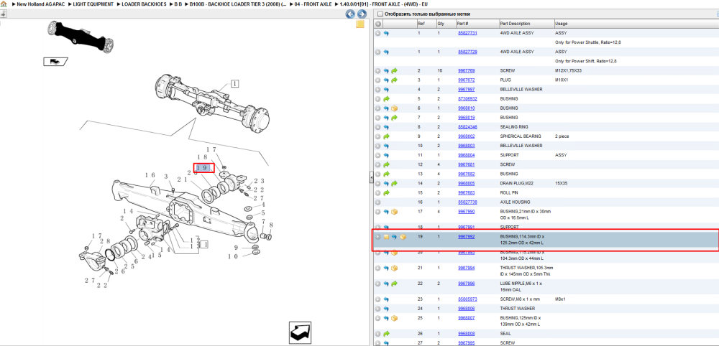The image size is (719, 346).
Task: Click box icon in BUSHING 9968007 row
Action: (394, 317)
